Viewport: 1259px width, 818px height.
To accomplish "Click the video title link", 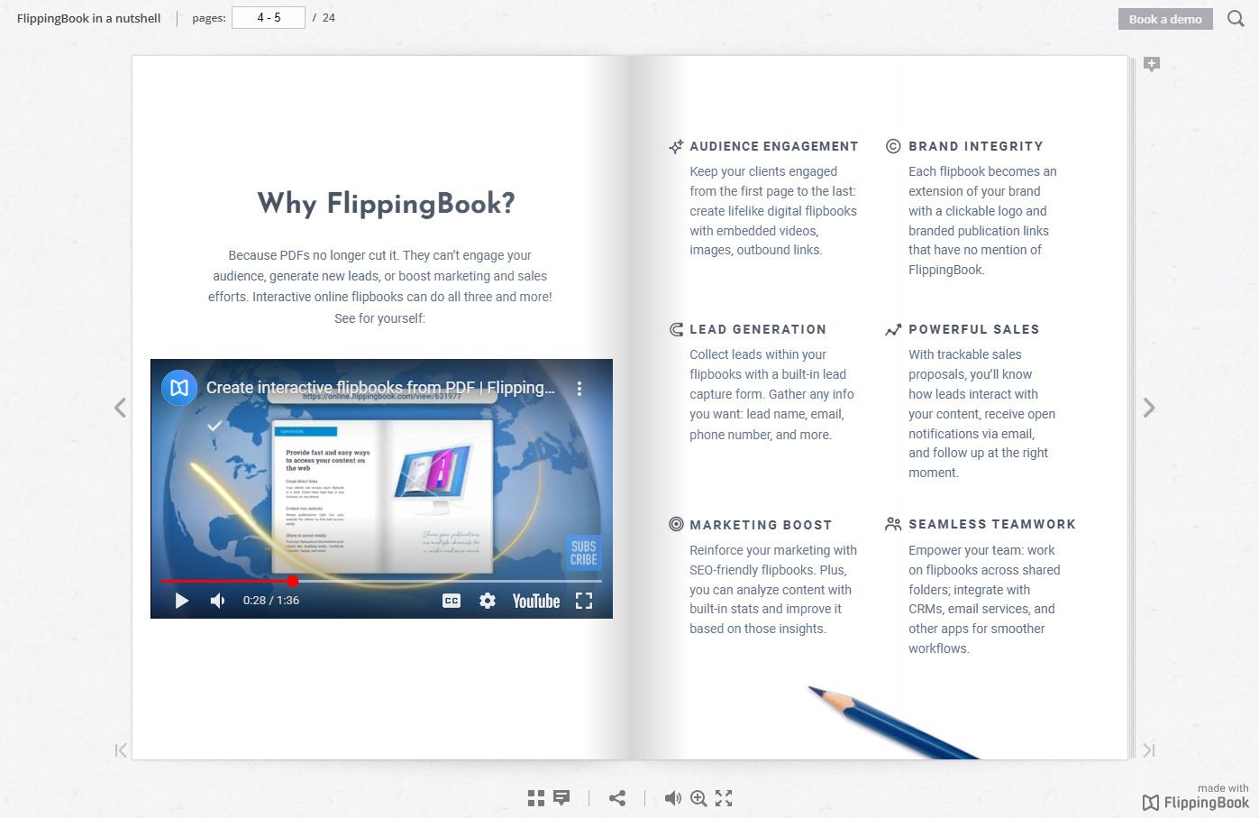I will click(x=380, y=387).
